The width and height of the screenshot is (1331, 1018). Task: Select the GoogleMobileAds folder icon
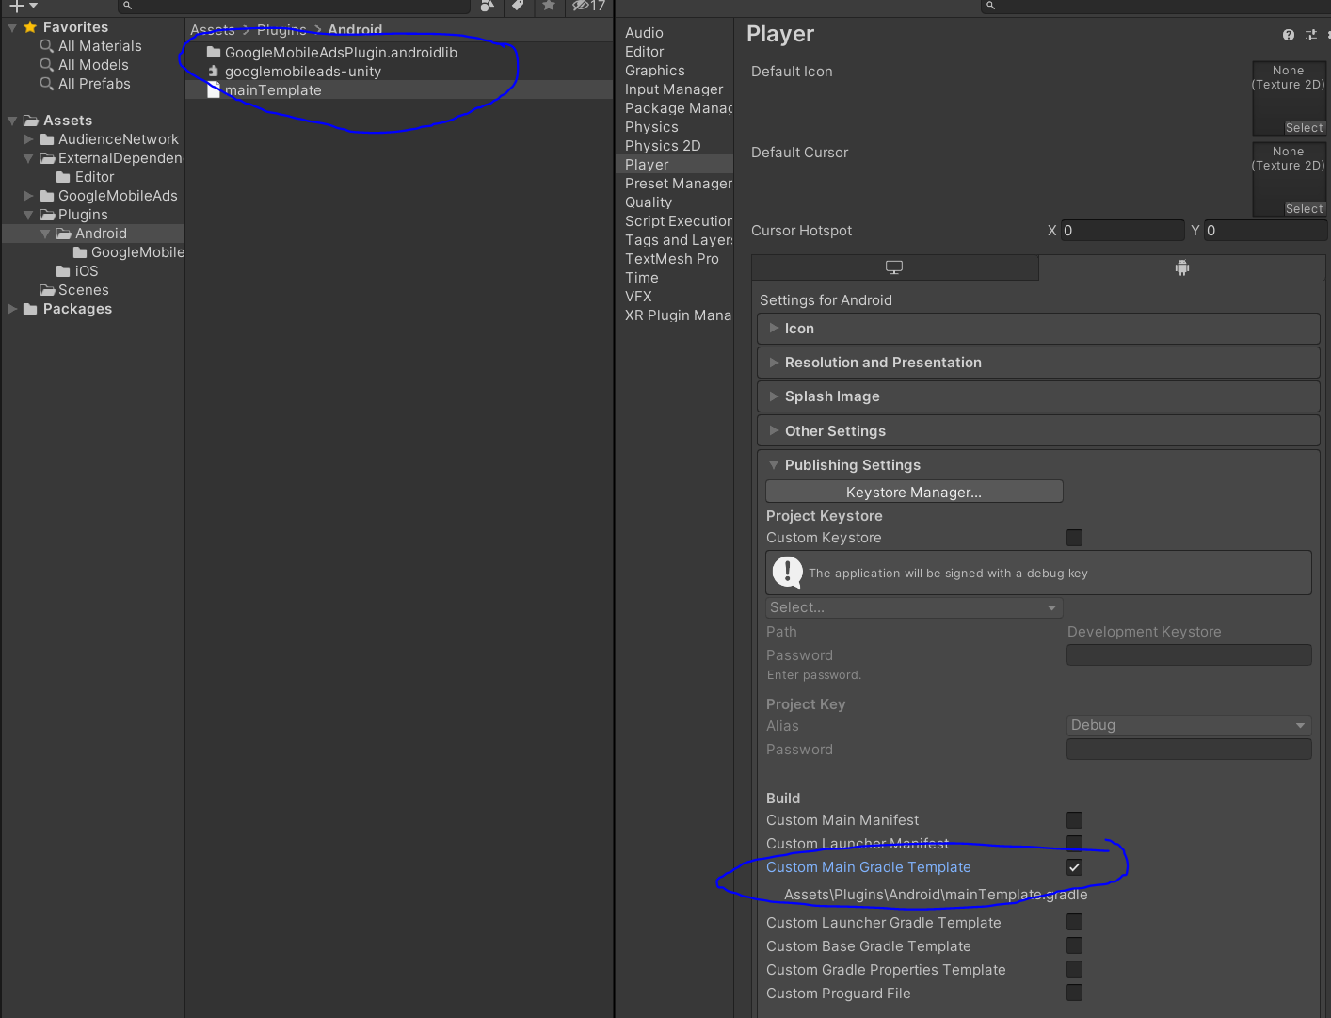pyautogui.click(x=47, y=196)
